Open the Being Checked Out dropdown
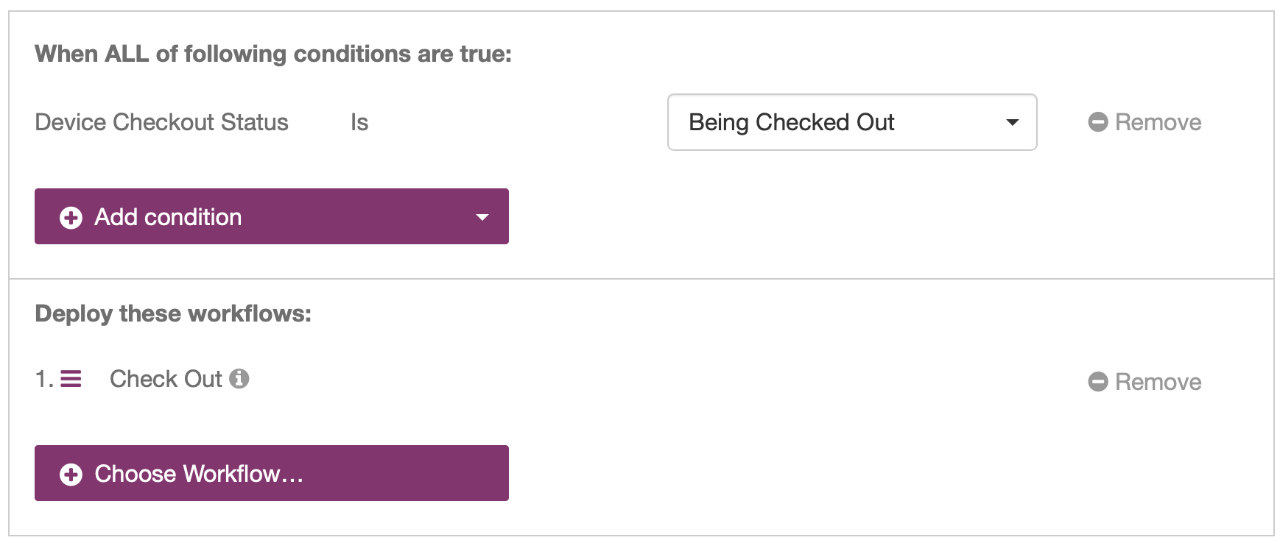The height and width of the screenshot is (543, 1280). click(851, 122)
